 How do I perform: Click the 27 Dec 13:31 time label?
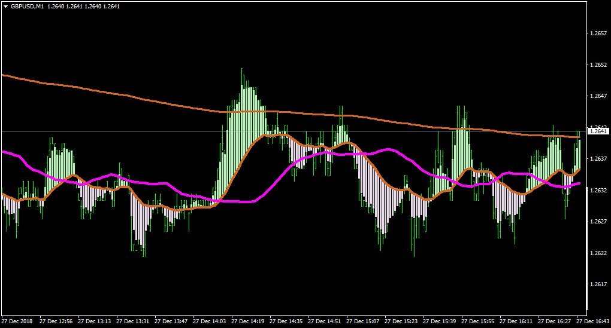(x=132, y=321)
